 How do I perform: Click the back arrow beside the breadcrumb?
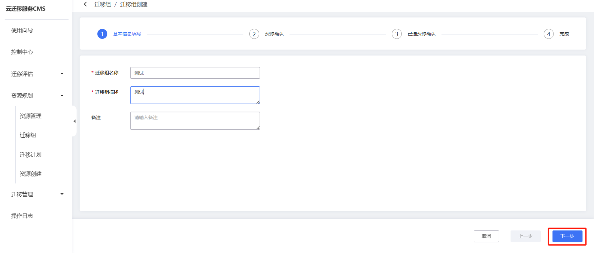click(85, 4)
